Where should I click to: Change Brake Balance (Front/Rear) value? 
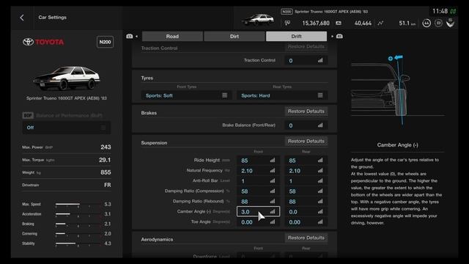[x=306, y=125]
